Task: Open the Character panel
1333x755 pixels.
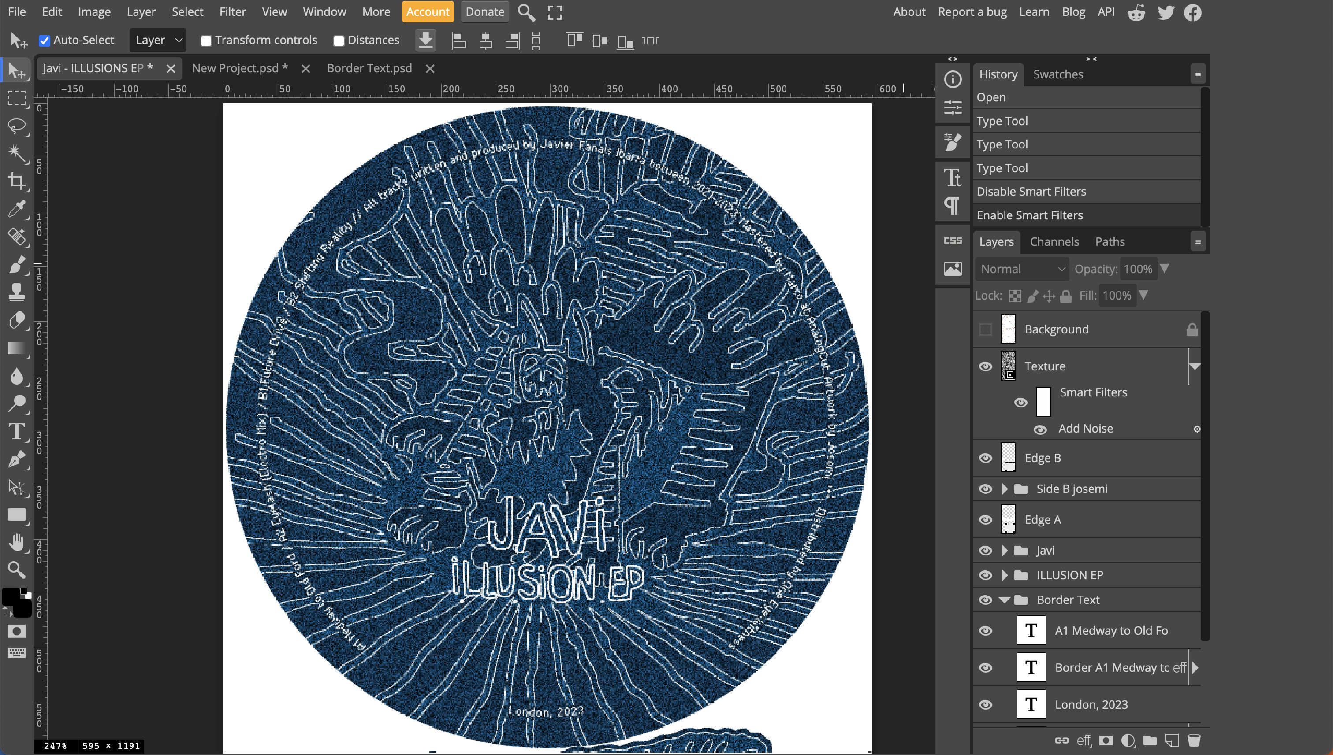Action: (x=952, y=178)
